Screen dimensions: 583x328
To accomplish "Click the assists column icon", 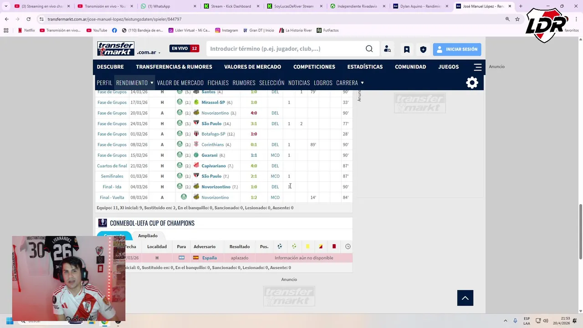I will pos(294,246).
